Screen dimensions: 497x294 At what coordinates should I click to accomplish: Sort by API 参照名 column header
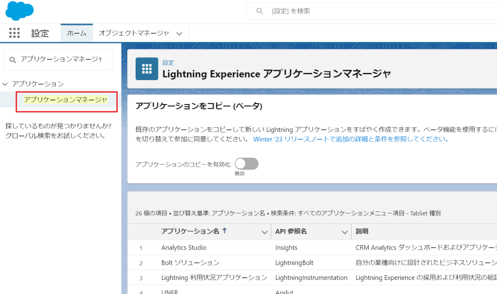[291, 231]
